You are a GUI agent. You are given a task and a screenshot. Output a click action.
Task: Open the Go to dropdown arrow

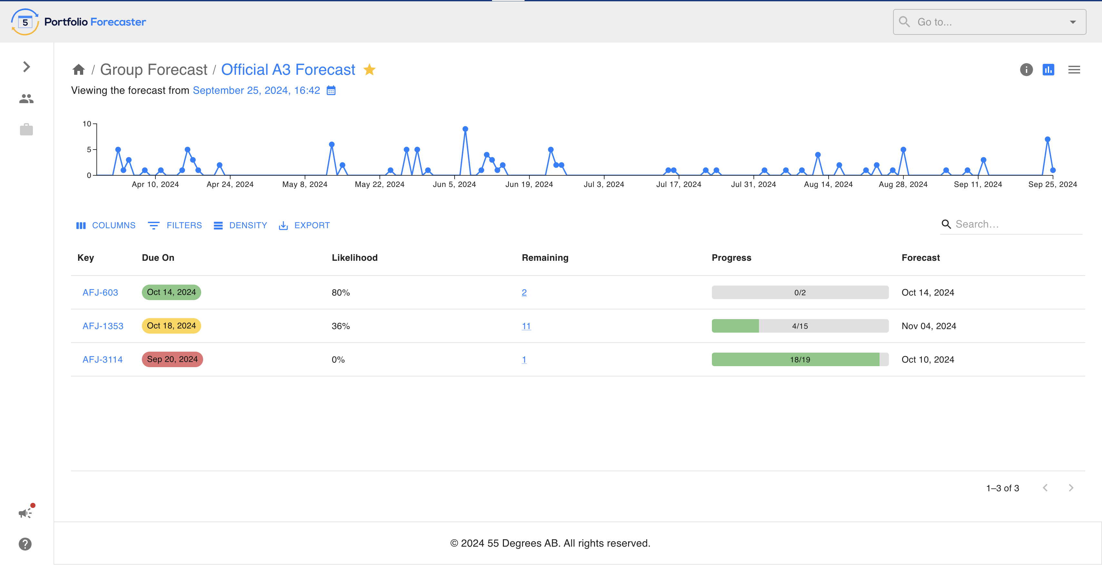pyautogui.click(x=1072, y=22)
